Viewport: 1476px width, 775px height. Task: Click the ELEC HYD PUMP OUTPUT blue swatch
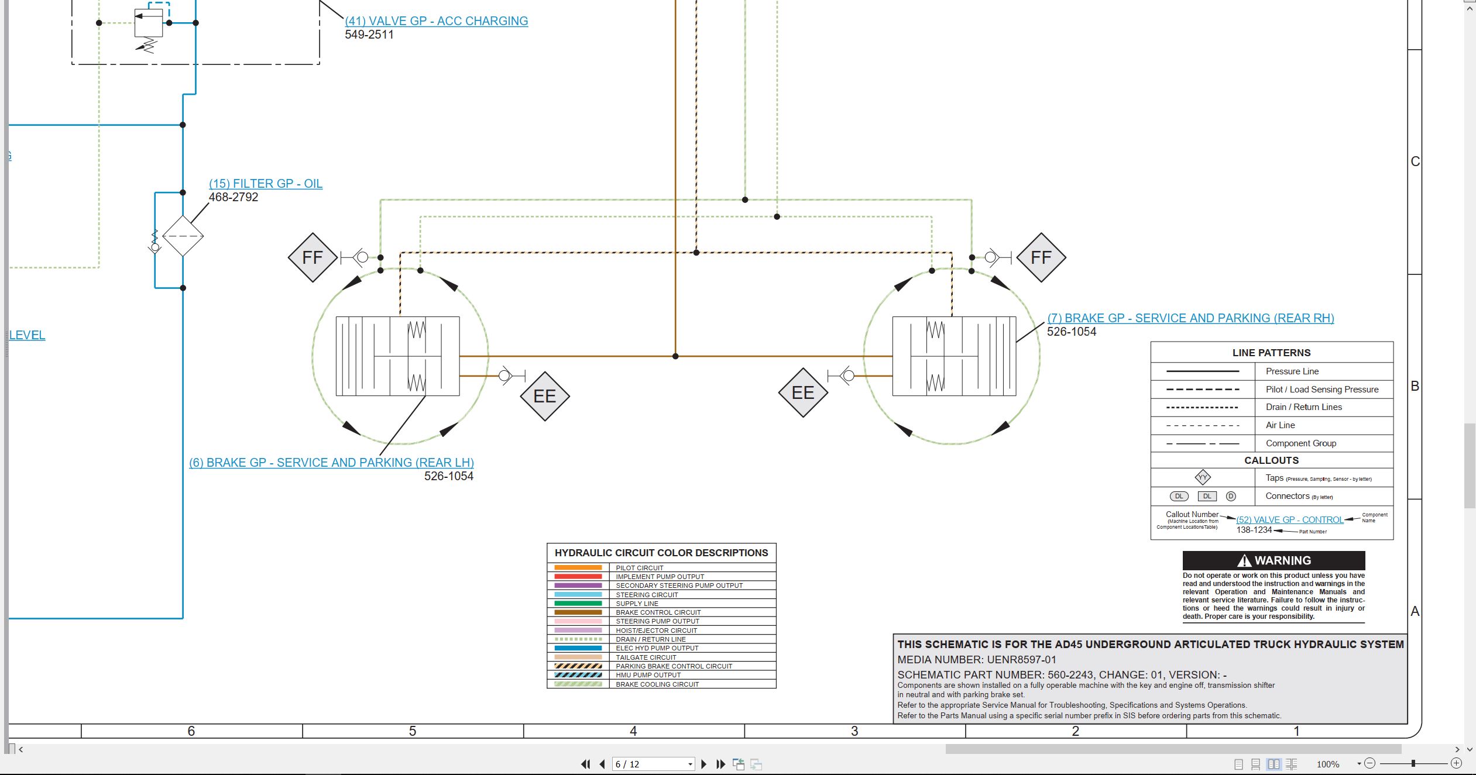click(578, 648)
